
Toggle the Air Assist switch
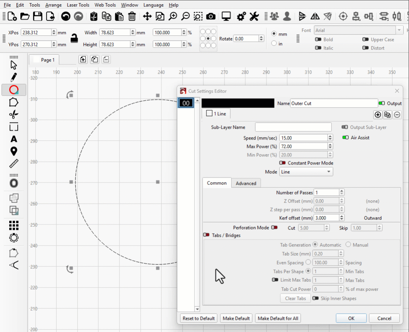[345, 138]
